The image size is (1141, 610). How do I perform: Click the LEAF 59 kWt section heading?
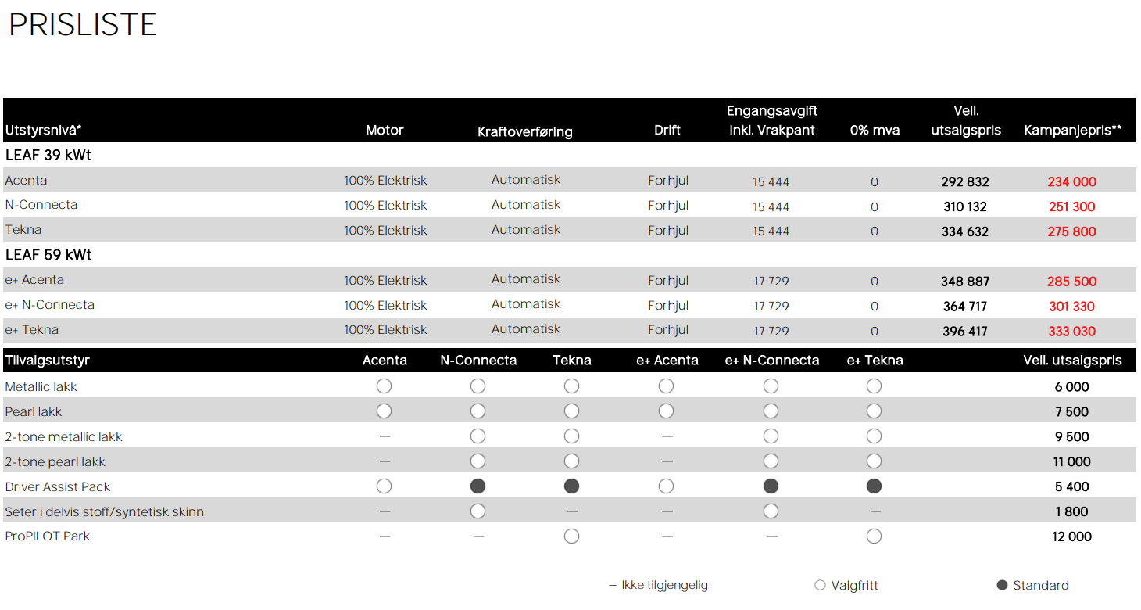[48, 255]
